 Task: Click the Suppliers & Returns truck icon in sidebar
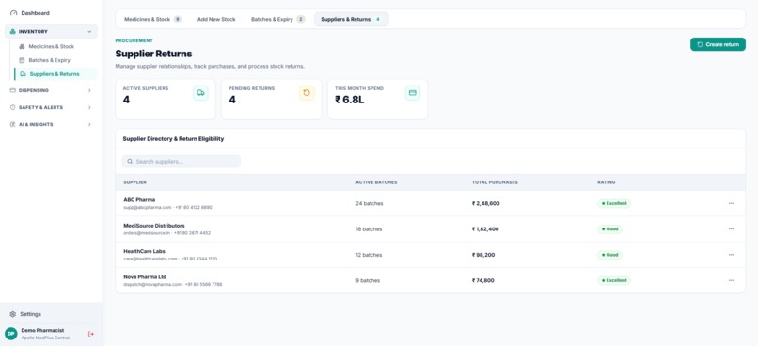23,74
